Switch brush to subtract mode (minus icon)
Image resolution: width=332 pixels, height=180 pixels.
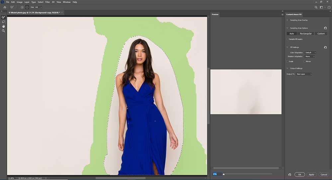point(27,7)
